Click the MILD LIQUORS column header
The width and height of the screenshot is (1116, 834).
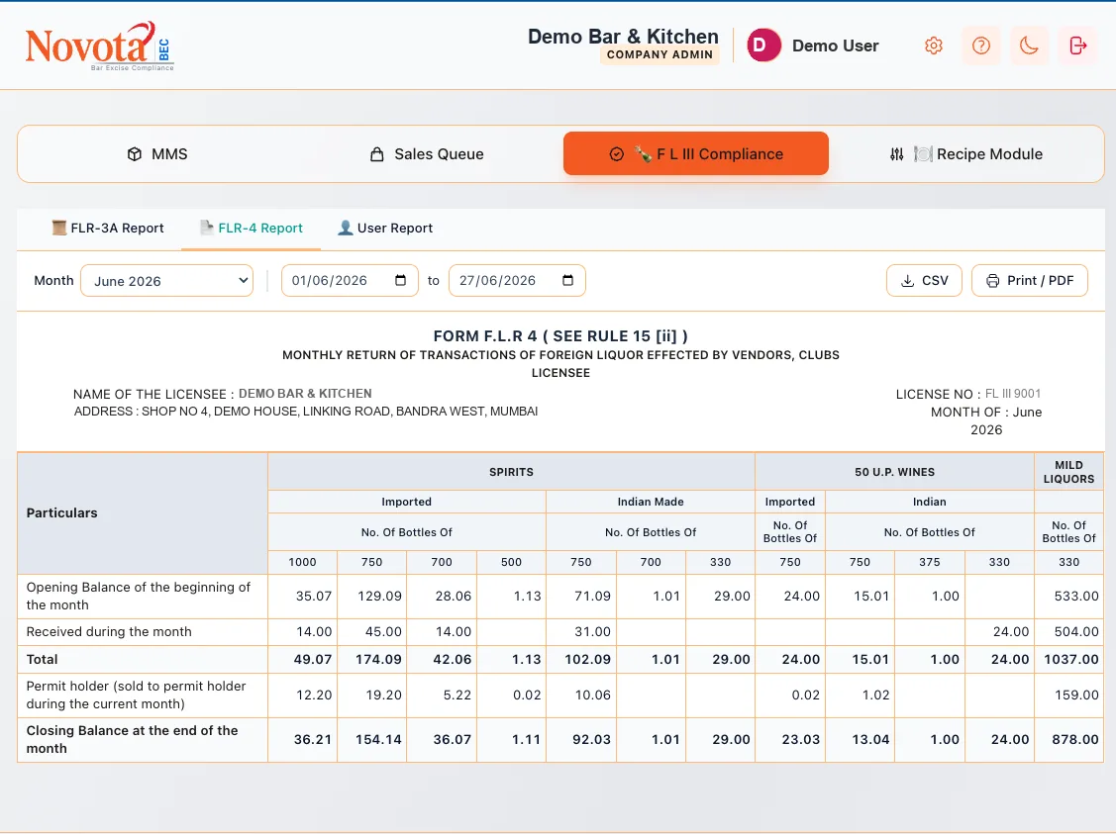tap(1069, 472)
